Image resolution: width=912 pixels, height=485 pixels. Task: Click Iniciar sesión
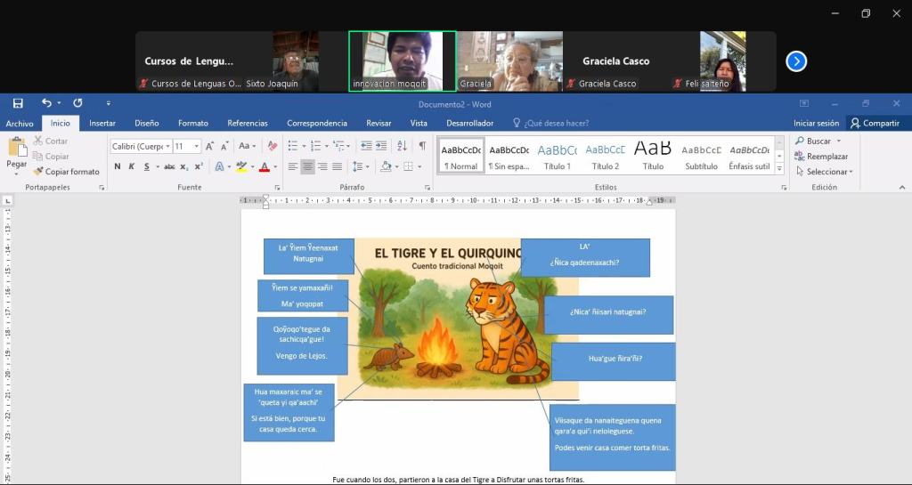tap(816, 124)
